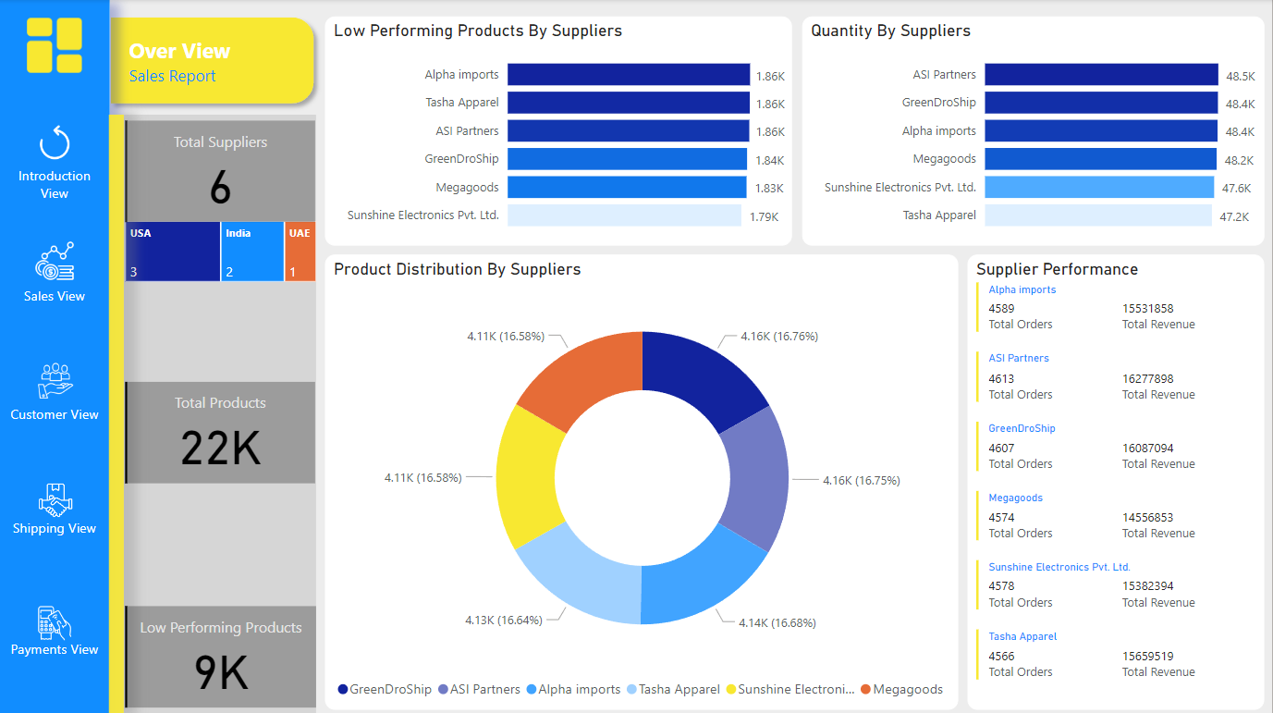Toggle the GreenDroShip legend item
Screen dimensions: 1273x713
pos(385,689)
